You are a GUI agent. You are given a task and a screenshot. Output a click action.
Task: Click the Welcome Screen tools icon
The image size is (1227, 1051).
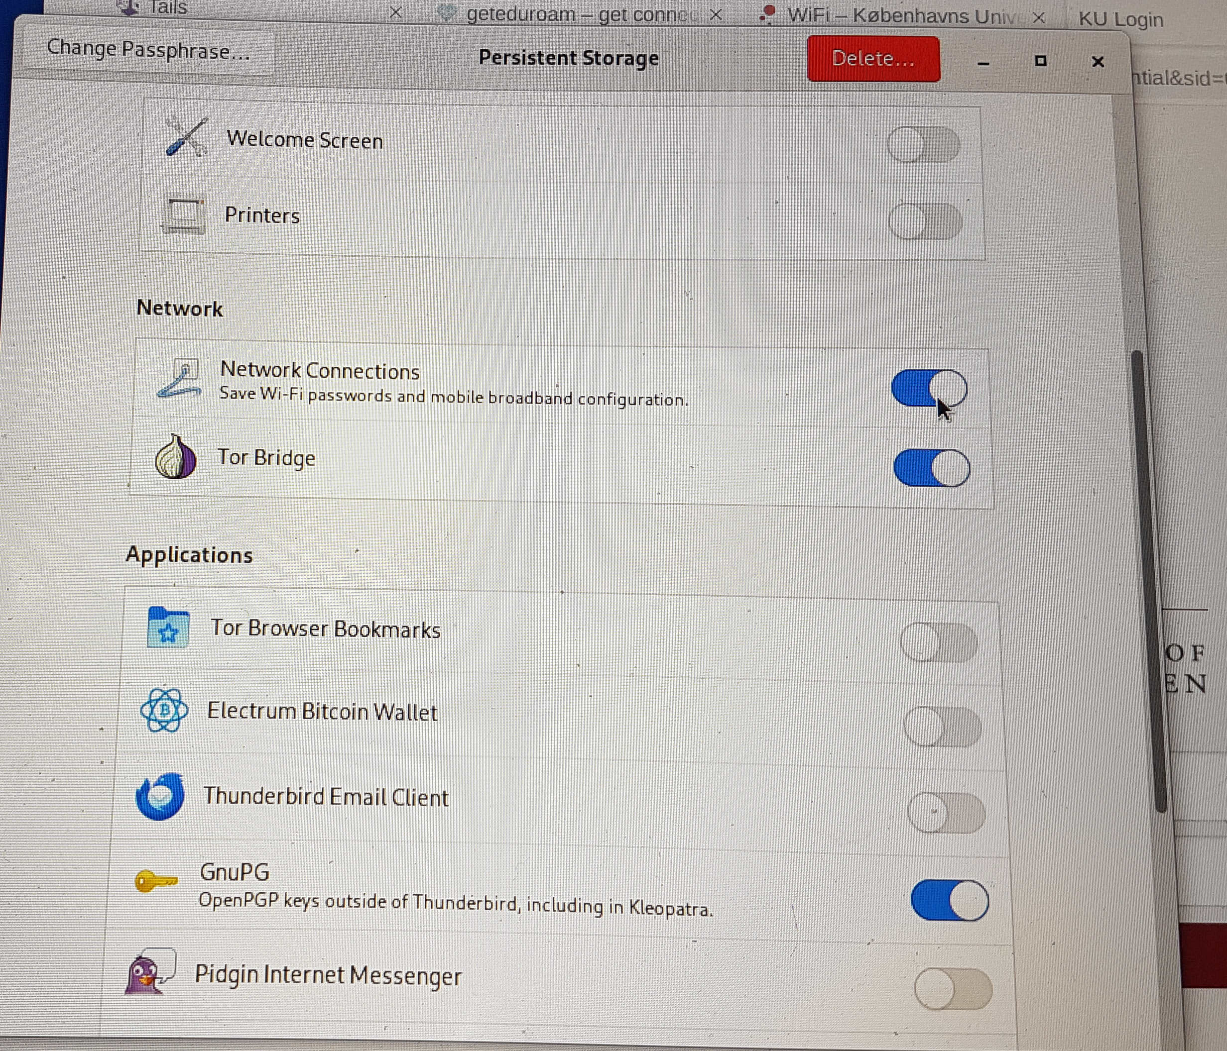(187, 137)
